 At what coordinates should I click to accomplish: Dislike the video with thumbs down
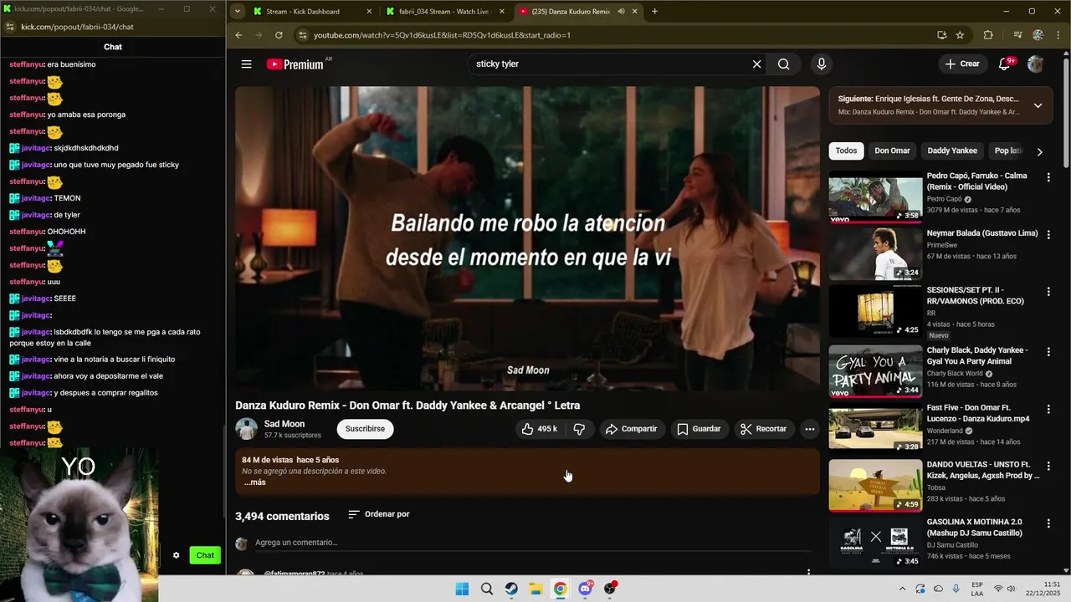click(x=579, y=429)
